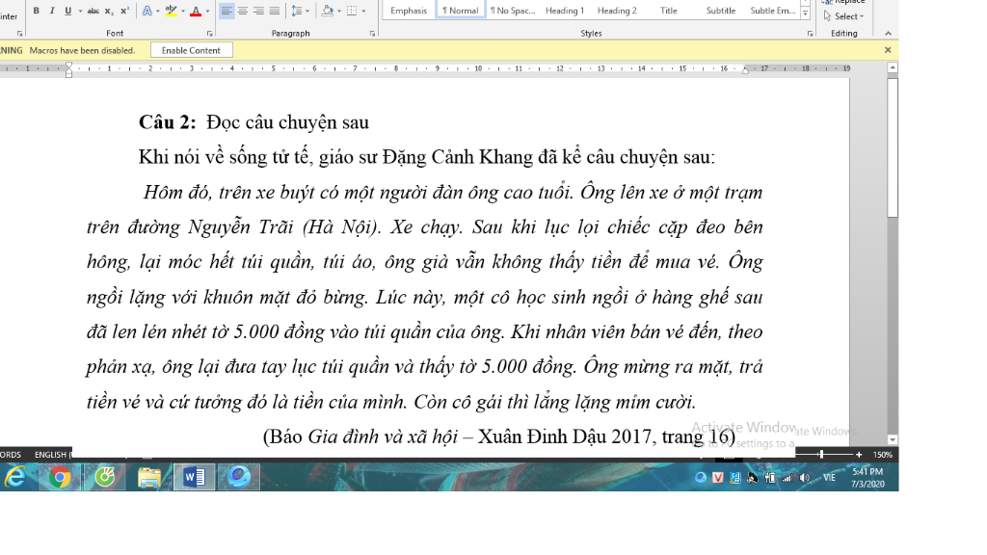Open blue swirl app in taskbar
The width and height of the screenshot is (987, 555).
click(x=239, y=478)
